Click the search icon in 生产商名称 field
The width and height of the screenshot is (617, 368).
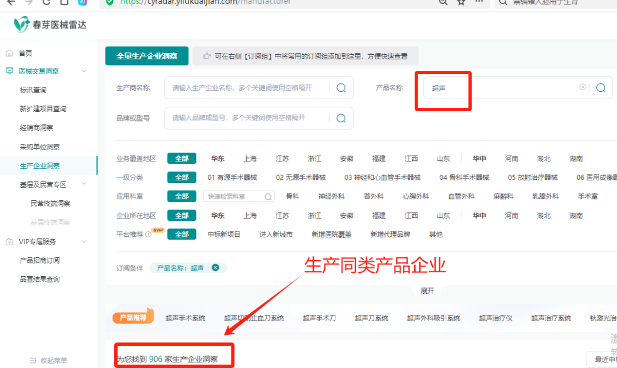pos(341,88)
